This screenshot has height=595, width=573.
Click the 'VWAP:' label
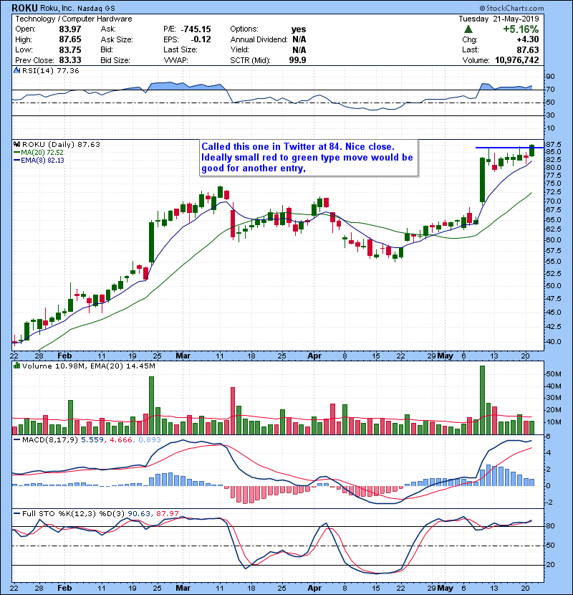click(x=175, y=60)
